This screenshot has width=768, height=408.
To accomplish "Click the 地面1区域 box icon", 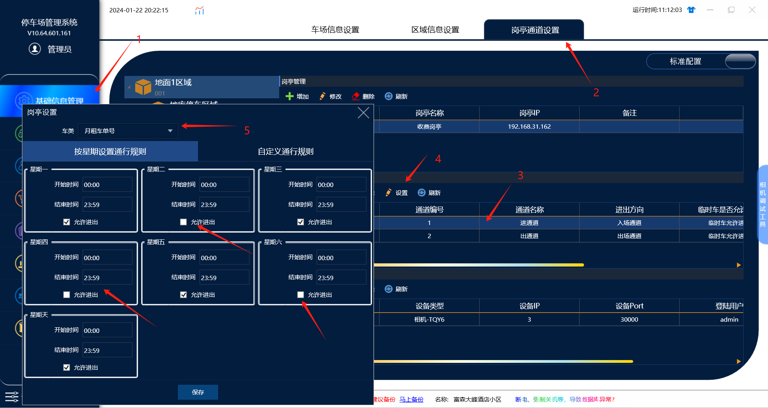I will click(143, 87).
